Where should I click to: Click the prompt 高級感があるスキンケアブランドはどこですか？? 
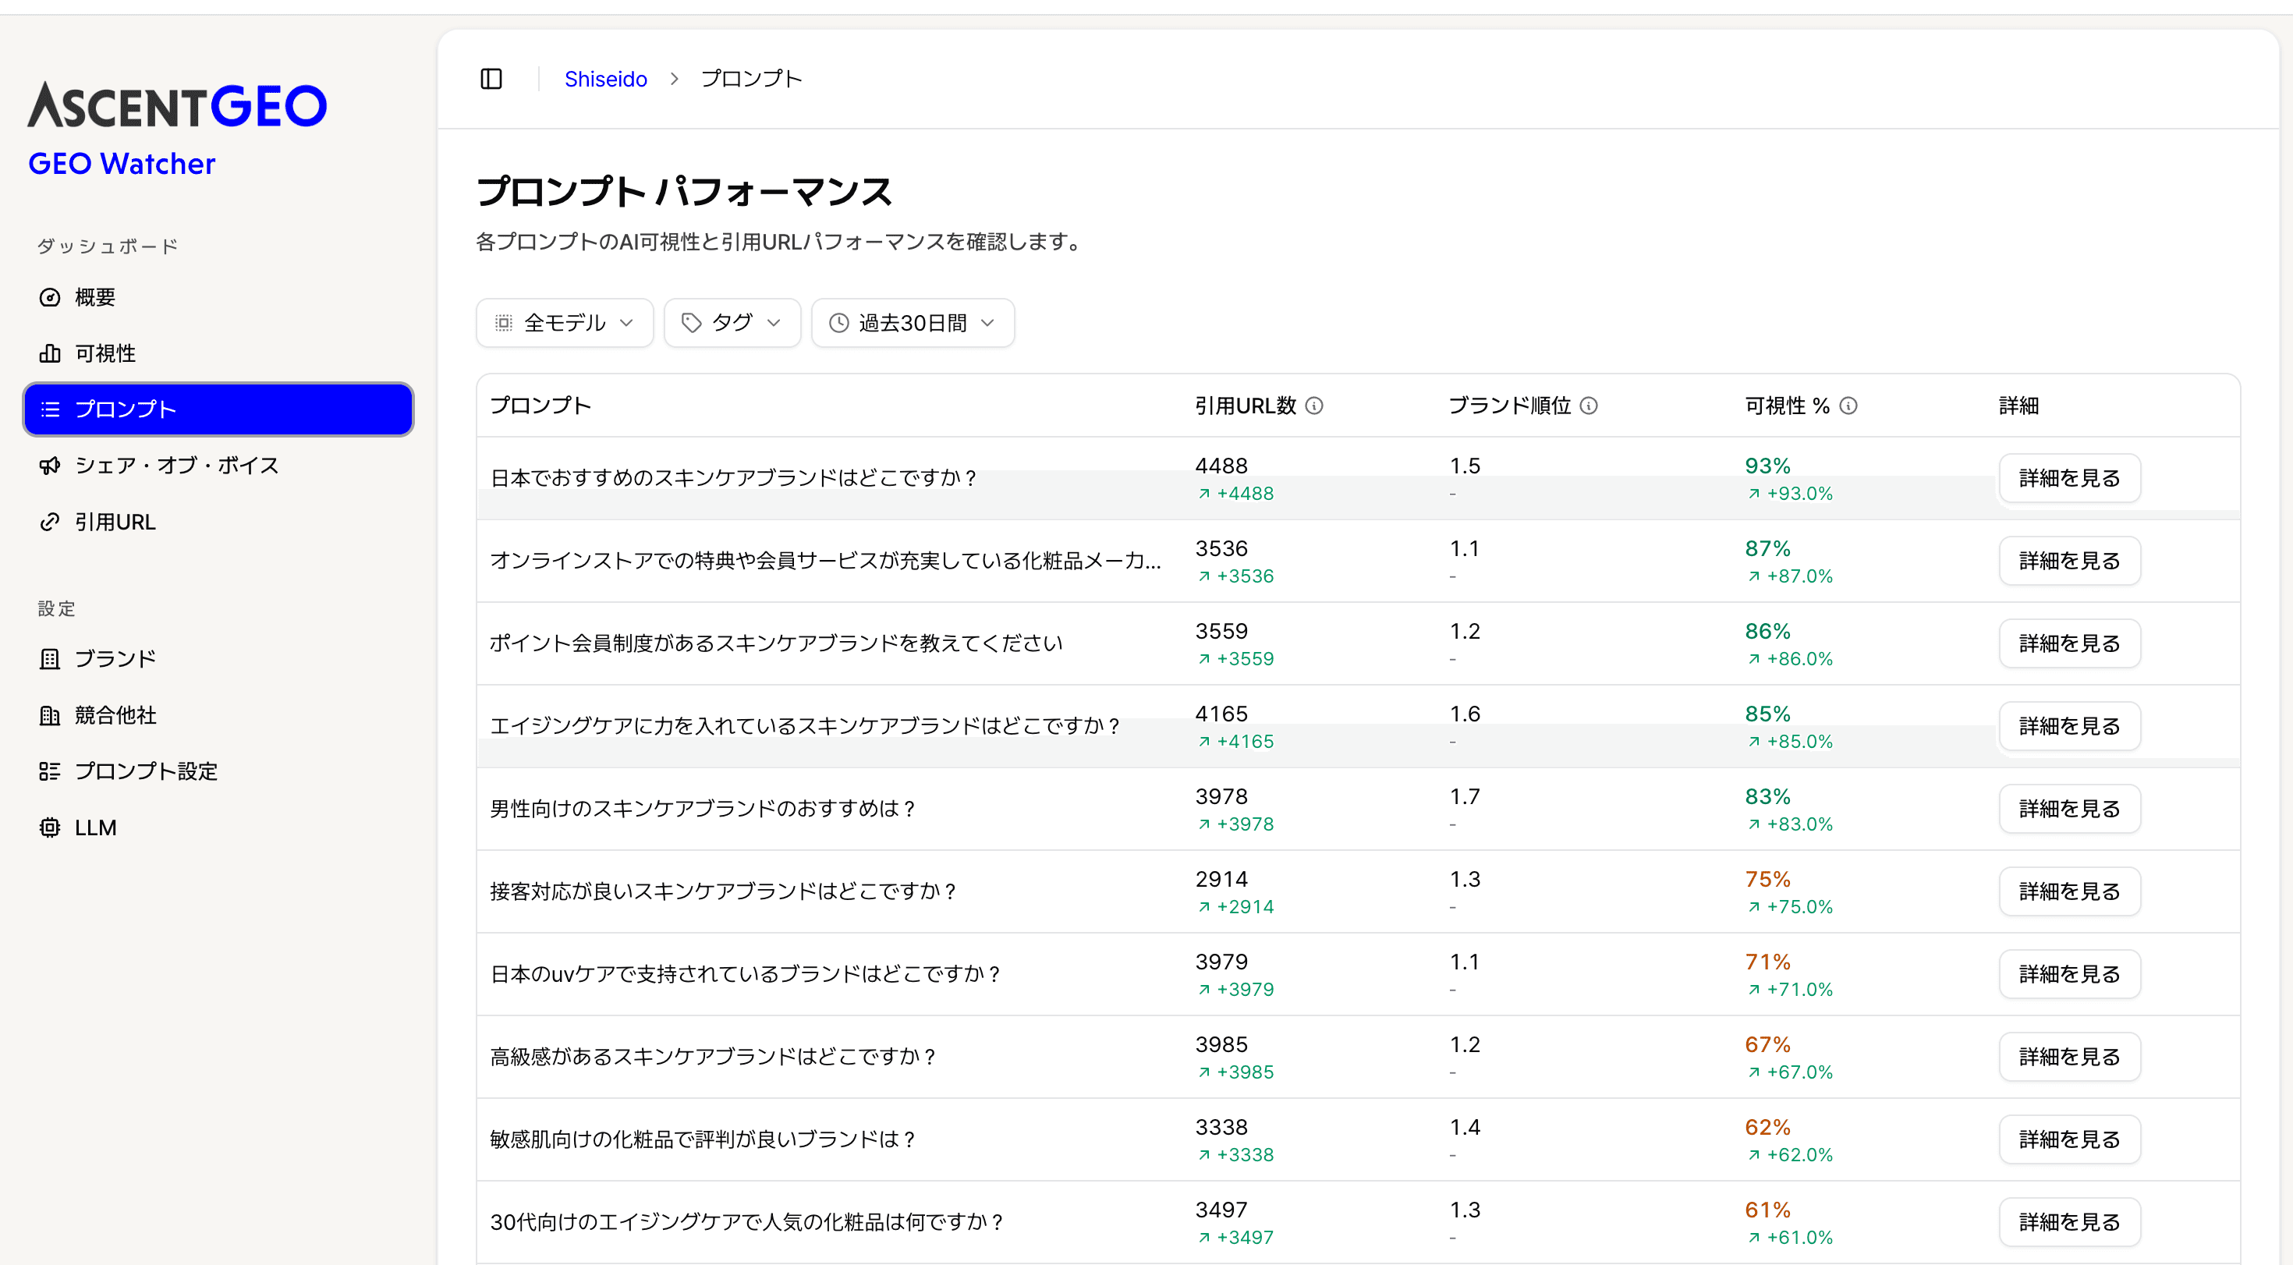pyautogui.click(x=714, y=1058)
